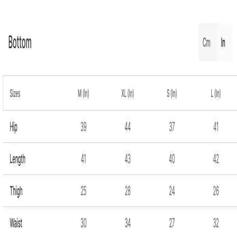
Task: Click the XL (In) column header
Action: (x=128, y=94)
